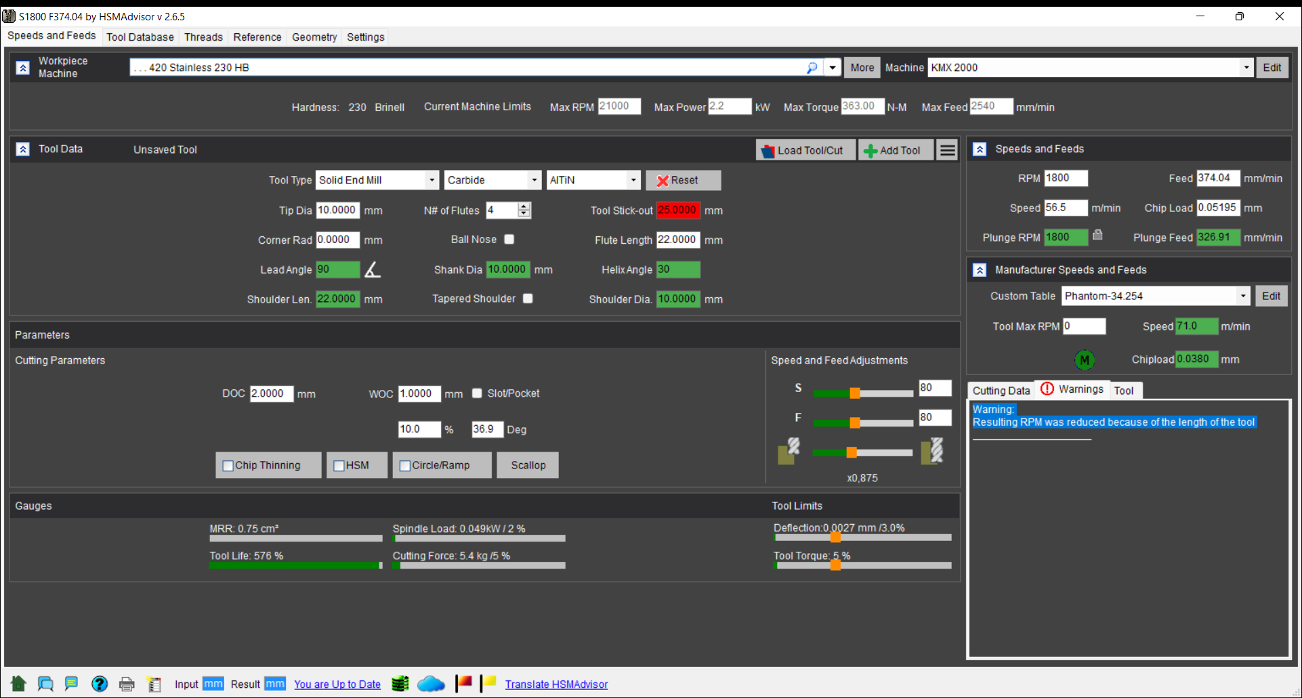
Task: Click the green database icon
Action: pyautogui.click(x=400, y=684)
